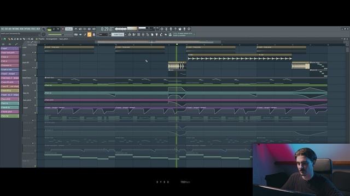350x196 pixels.
Task: Toggle pattern/song mode switch
Action: click(49, 29)
